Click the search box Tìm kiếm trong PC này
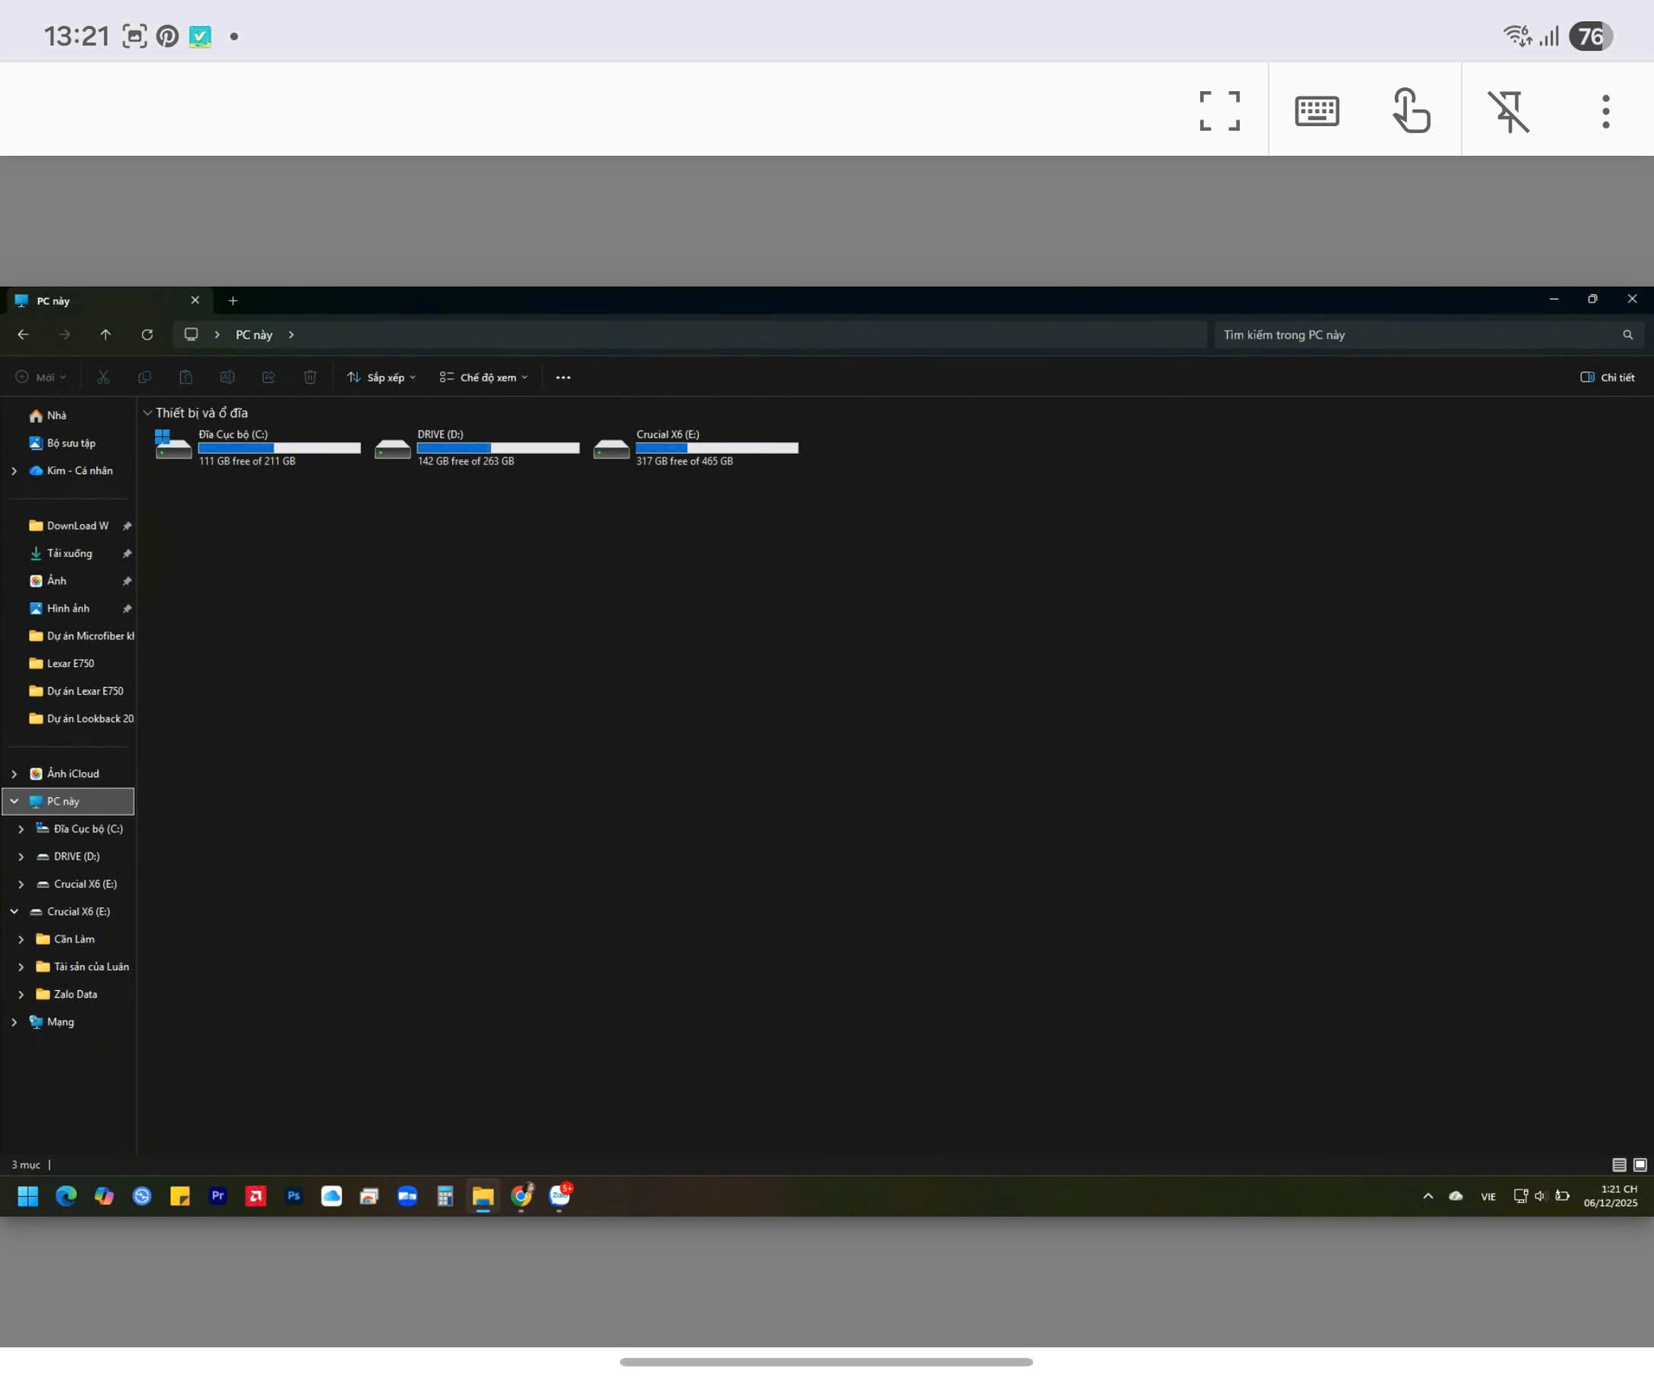This screenshot has width=1654, height=1377. 1428,334
